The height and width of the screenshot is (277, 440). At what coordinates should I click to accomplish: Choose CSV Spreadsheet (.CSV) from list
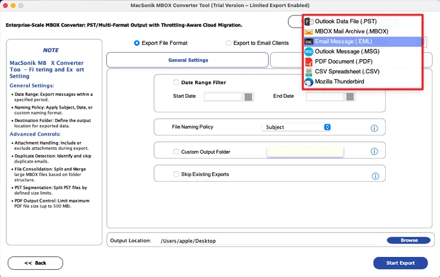click(363, 72)
